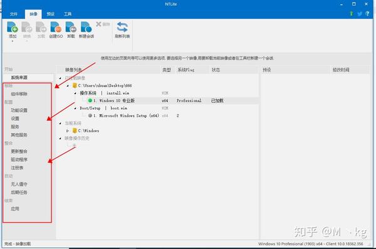Click the 预设 column header
The height and width of the screenshot is (249, 376).
(x=295, y=70)
